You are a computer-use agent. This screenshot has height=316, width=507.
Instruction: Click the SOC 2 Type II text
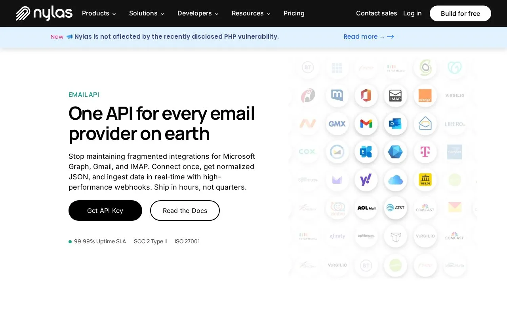(150, 241)
